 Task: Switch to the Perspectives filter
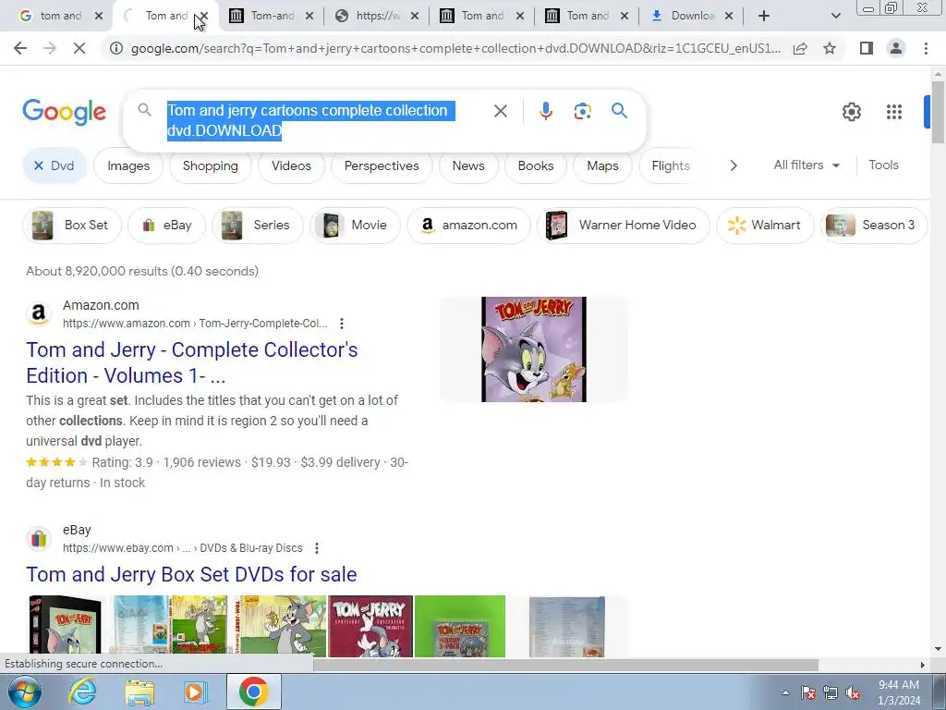tap(382, 166)
